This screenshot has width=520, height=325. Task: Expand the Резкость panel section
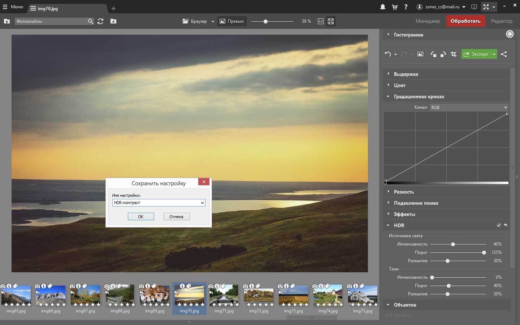[x=404, y=192]
